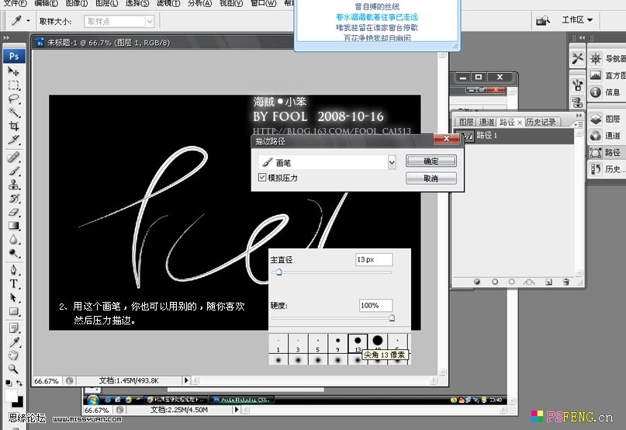Click load path as selection icon
626x430 pixels.
[x=511, y=282]
